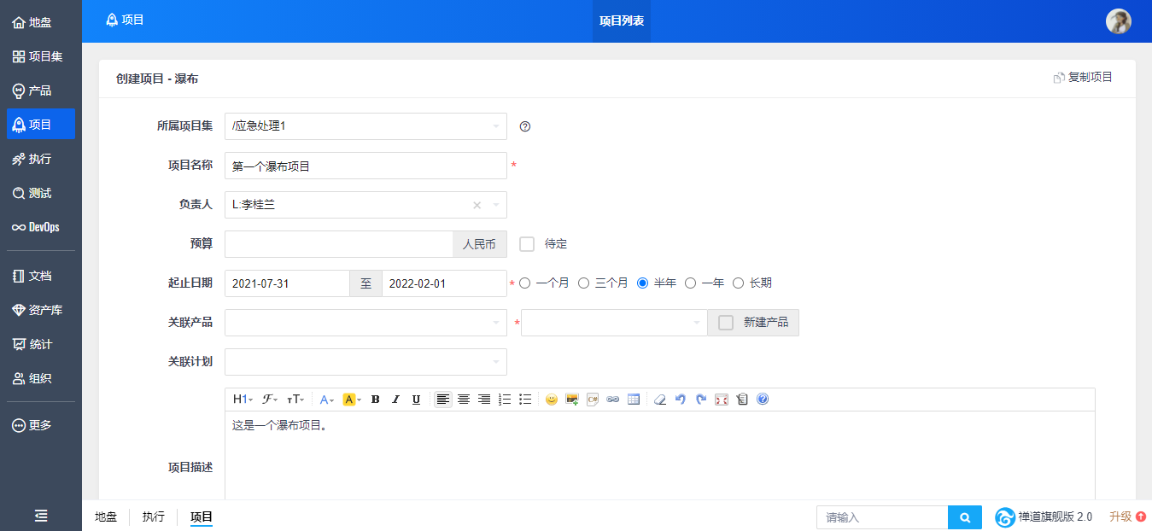The height and width of the screenshot is (531, 1152).
Task: Open heading style H1 dropdown
Action: coord(243,399)
